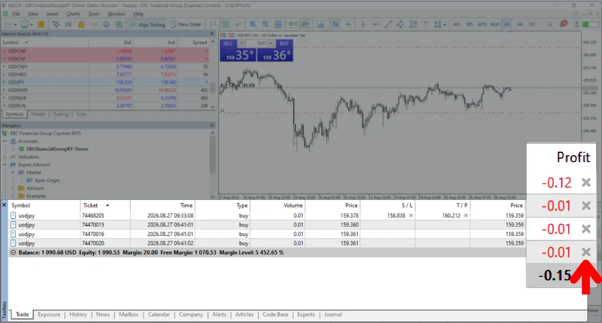Viewport: 602px width, 323px height.
Task: Open the notifications icon with red badge
Action: (563, 24)
